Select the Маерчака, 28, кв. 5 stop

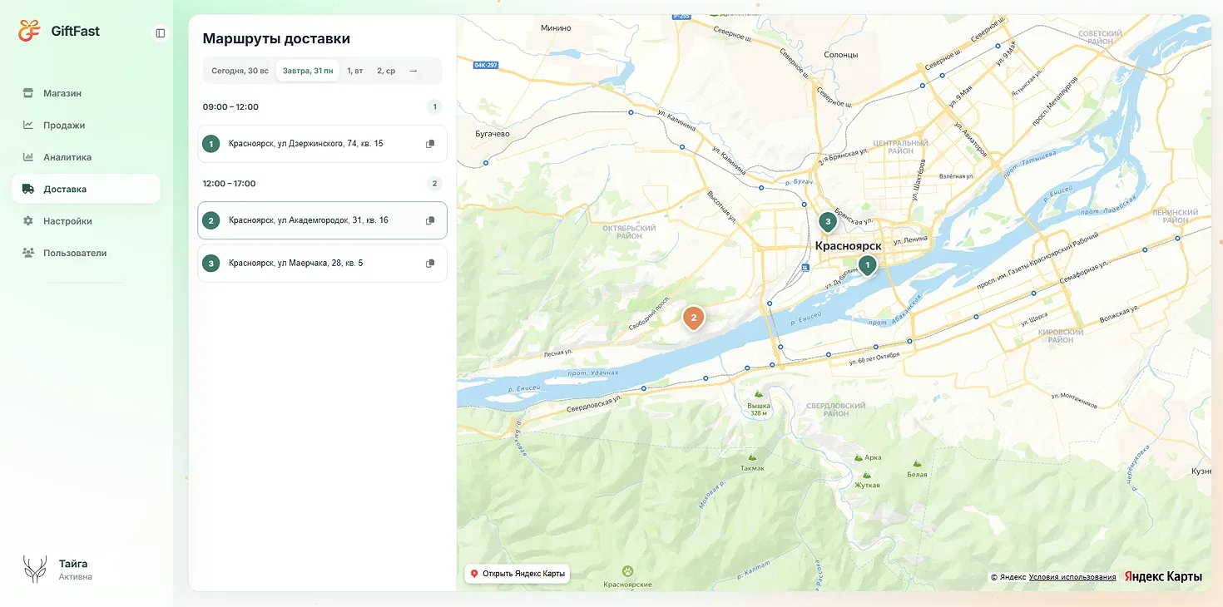click(322, 264)
